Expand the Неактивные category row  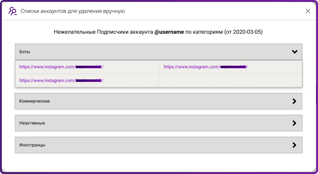152,123
